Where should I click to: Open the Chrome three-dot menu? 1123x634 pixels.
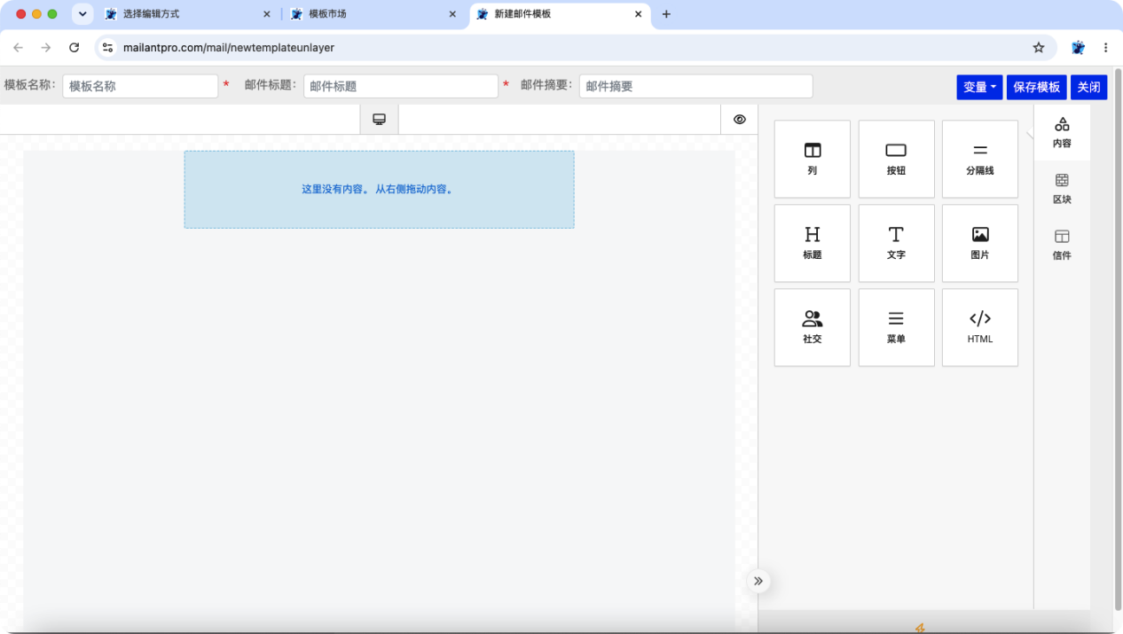click(1105, 48)
